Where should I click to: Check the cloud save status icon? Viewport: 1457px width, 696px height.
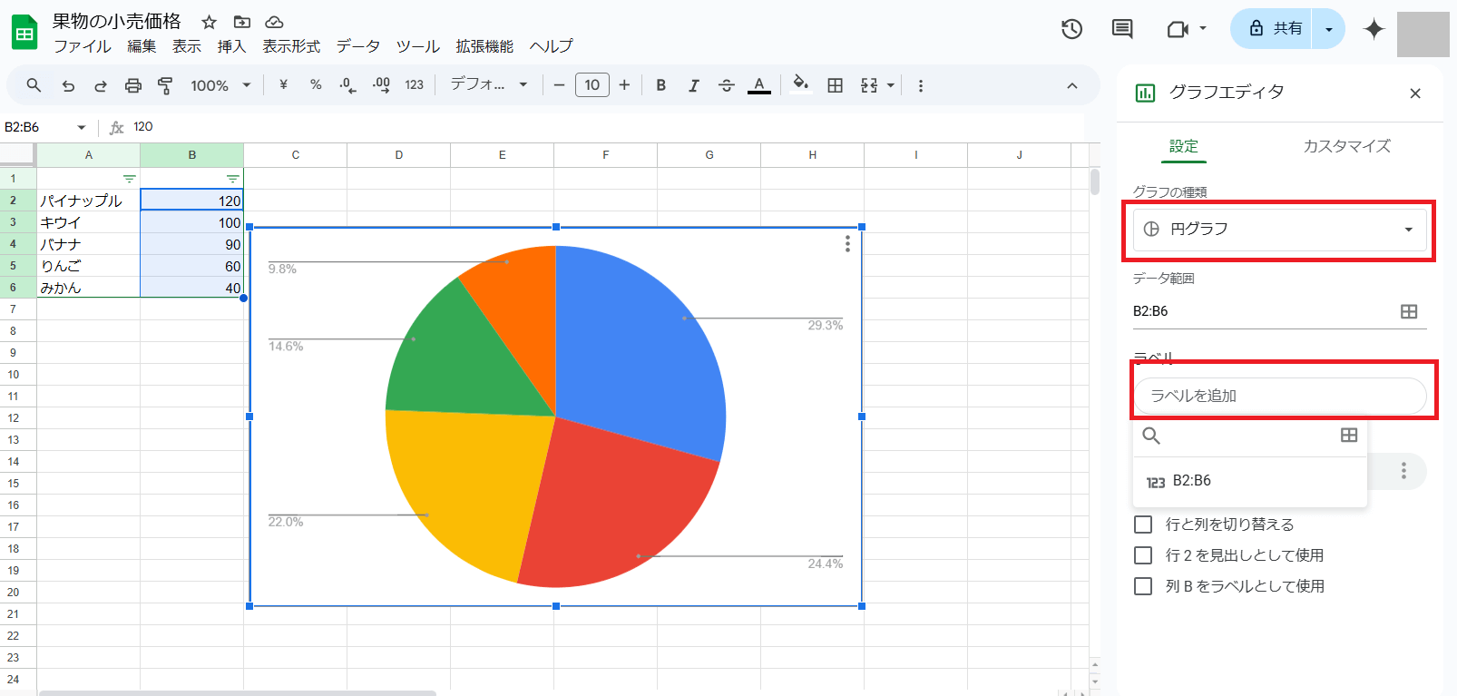pos(274,22)
